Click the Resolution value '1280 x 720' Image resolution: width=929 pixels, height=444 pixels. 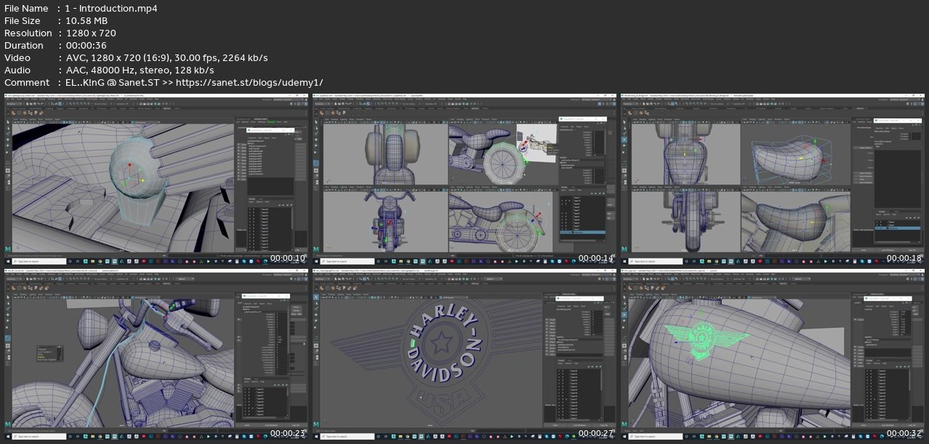pyautogui.click(x=91, y=33)
